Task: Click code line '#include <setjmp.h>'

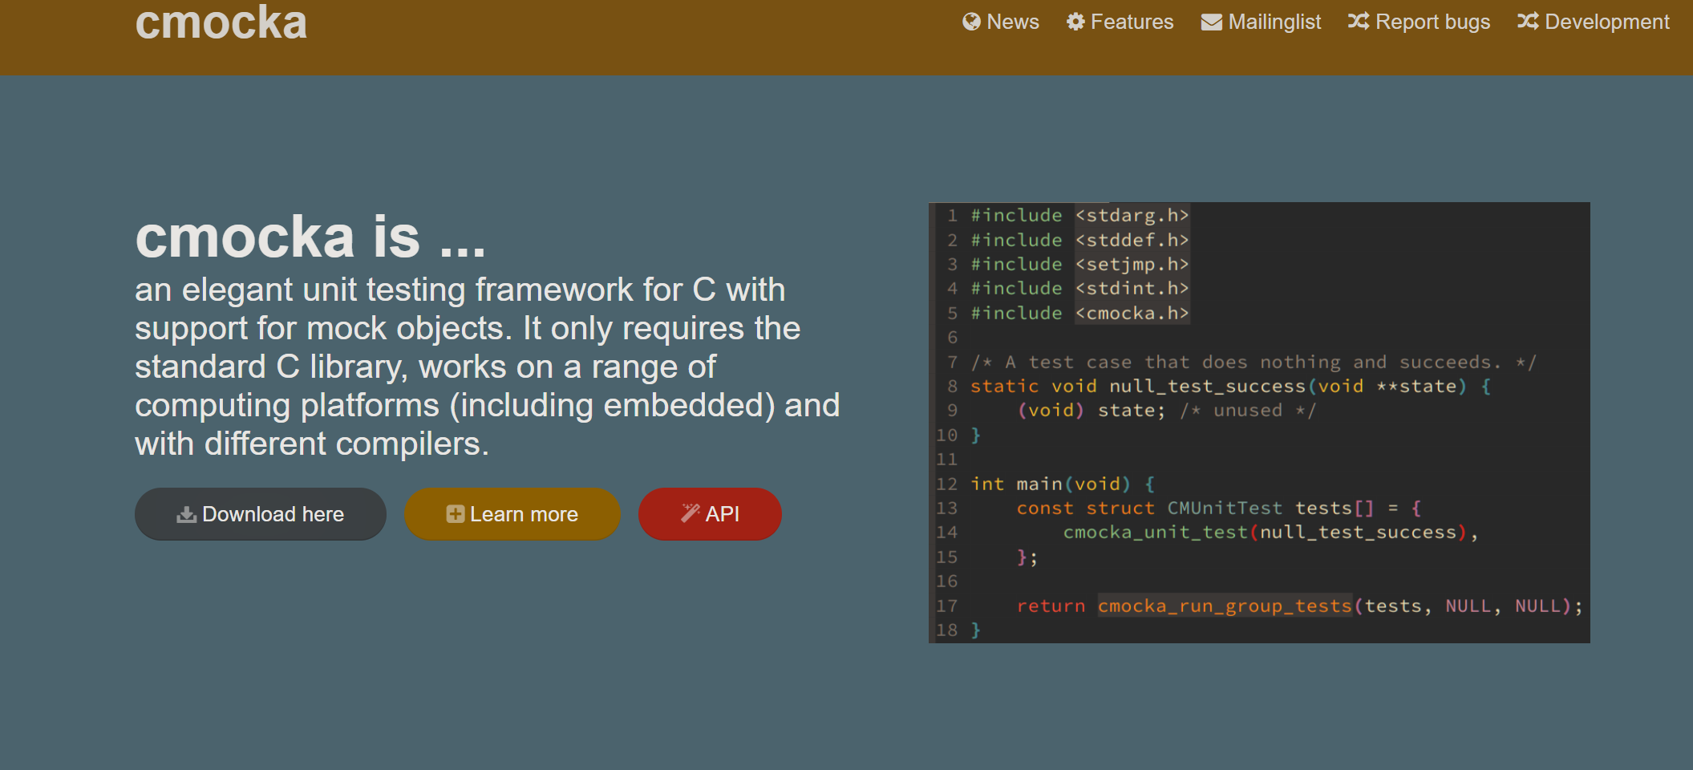Action: click(1079, 265)
